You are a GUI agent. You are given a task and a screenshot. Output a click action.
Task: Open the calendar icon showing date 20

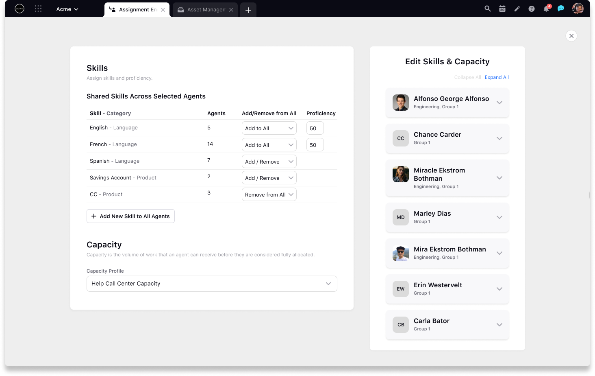pos(502,8)
